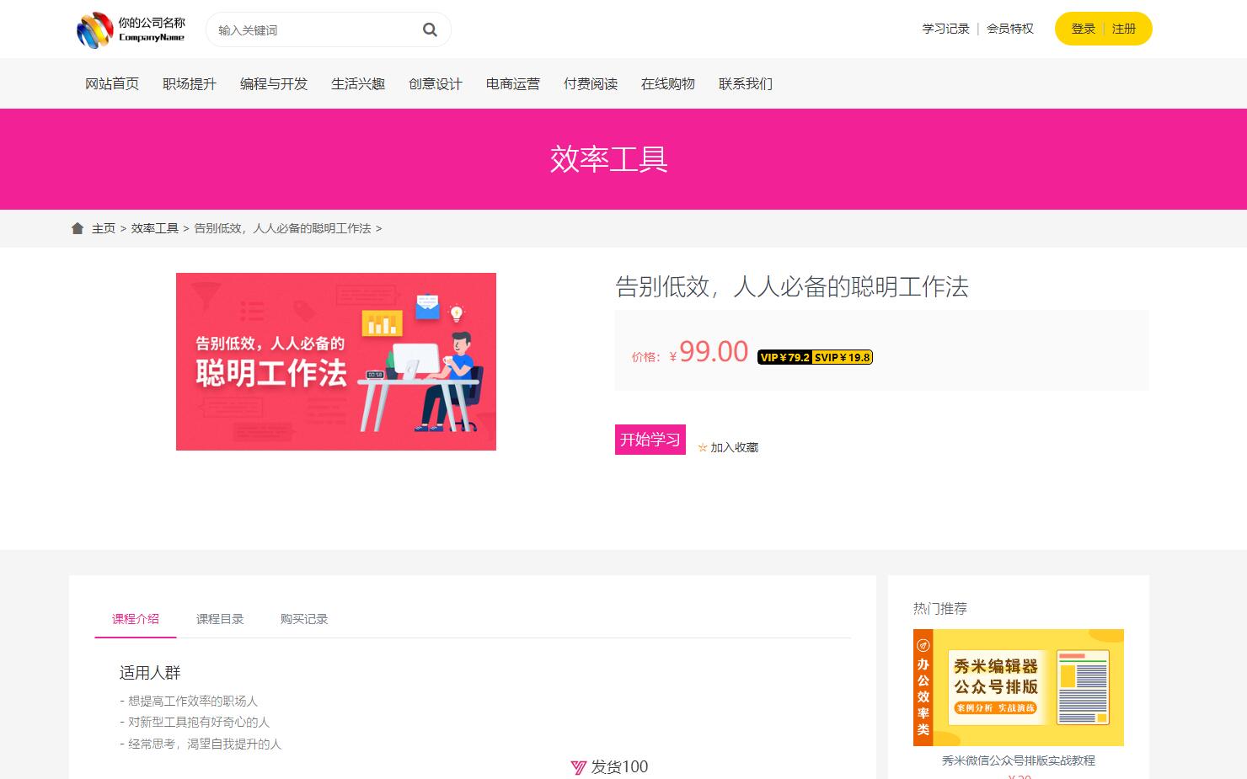1247x779 pixels.
Task: Click the search magnifier icon
Action: click(x=430, y=30)
